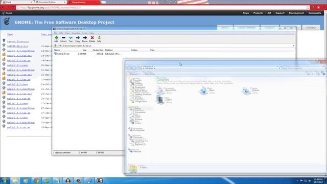Viewport: 327px width, 184px height.
Task: Select the meld-1.5.4.tar row in 7-Zip
Action: point(87,54)
